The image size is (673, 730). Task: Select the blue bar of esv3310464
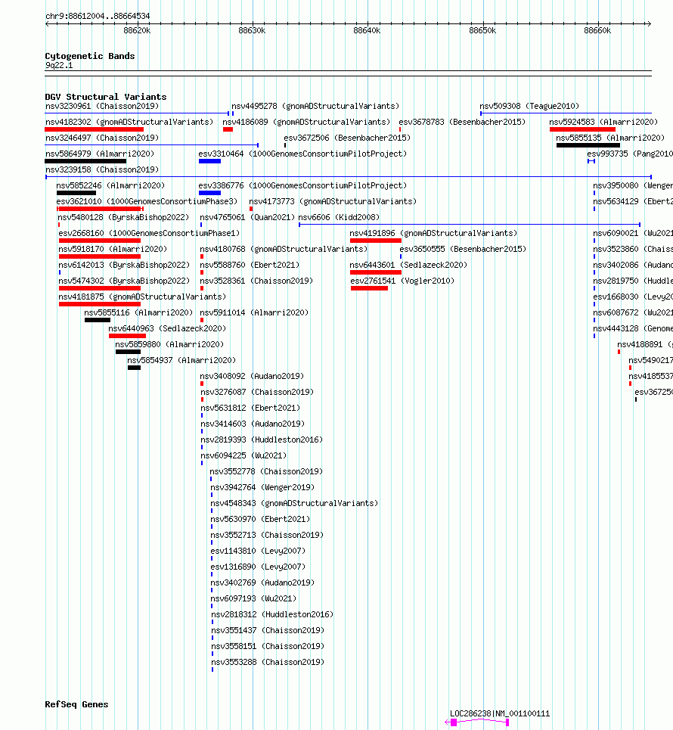click(210, 161)
